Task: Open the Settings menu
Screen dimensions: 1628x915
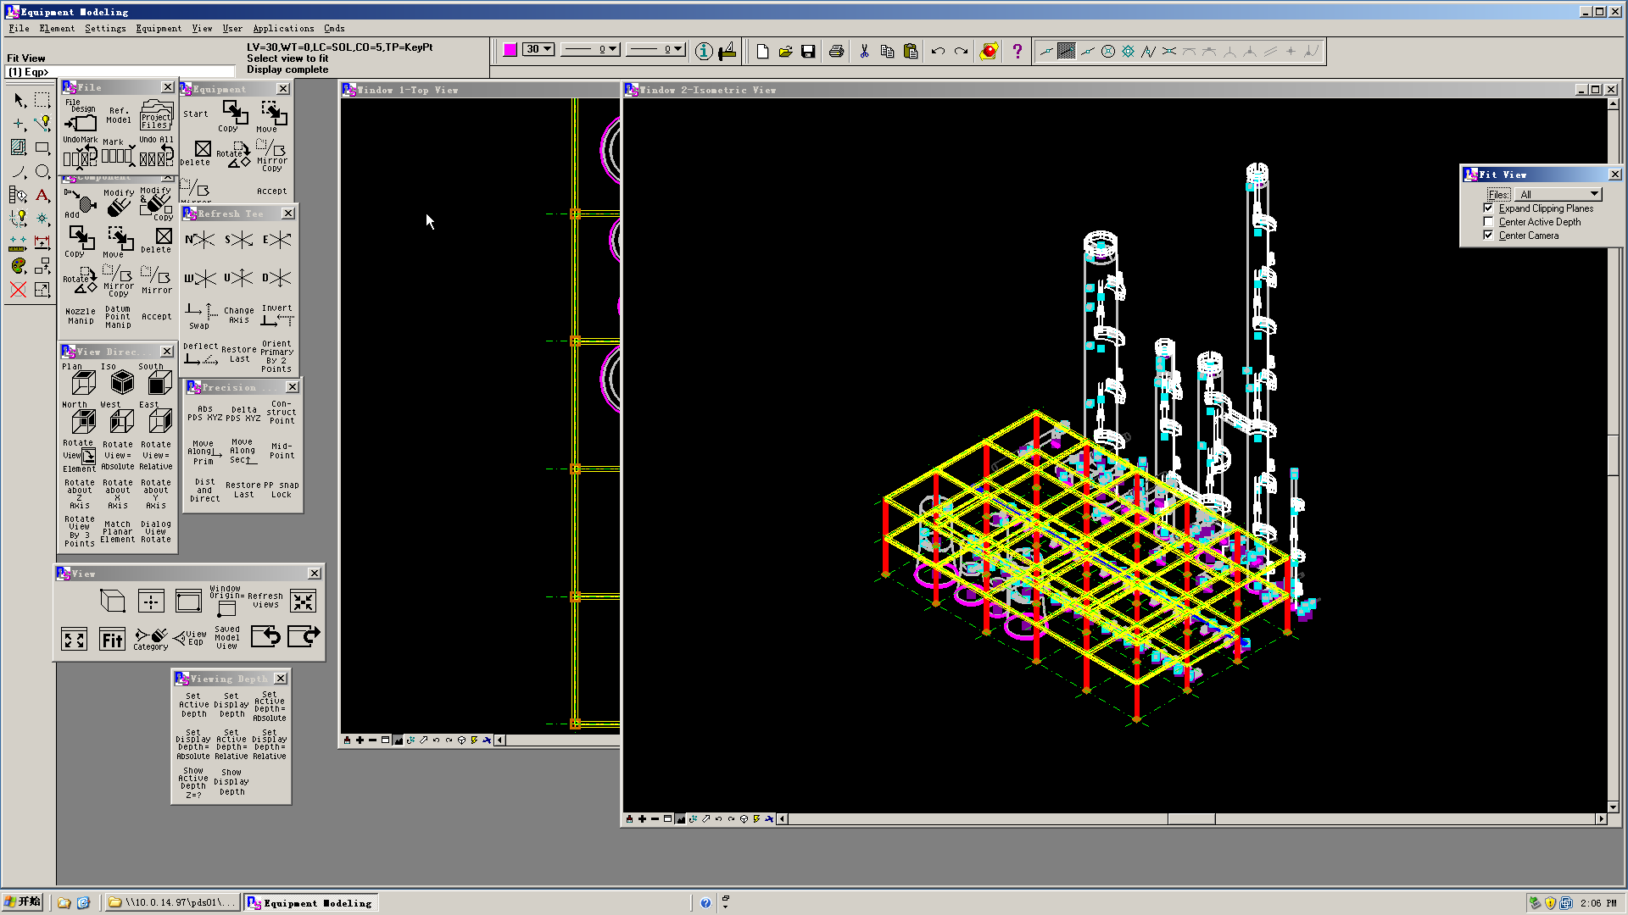Action: pos(105,28)
